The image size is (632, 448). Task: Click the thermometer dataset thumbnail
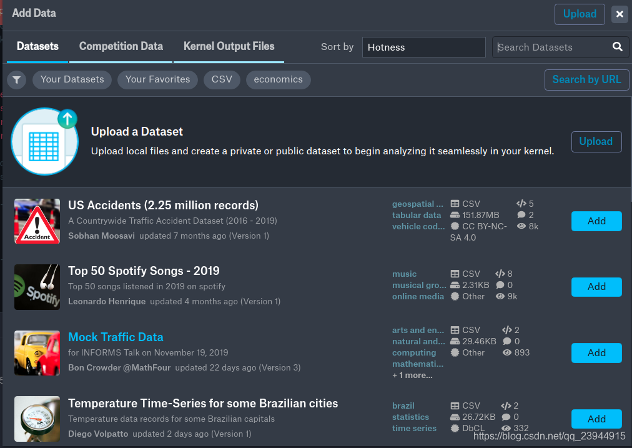coord(37,419)
